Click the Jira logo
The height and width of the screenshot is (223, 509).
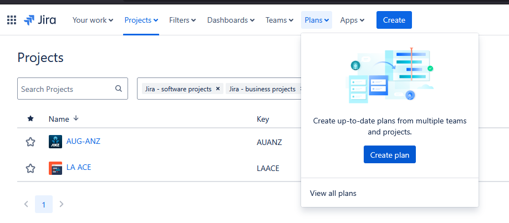pyautogui.click(x=39, y=20)
